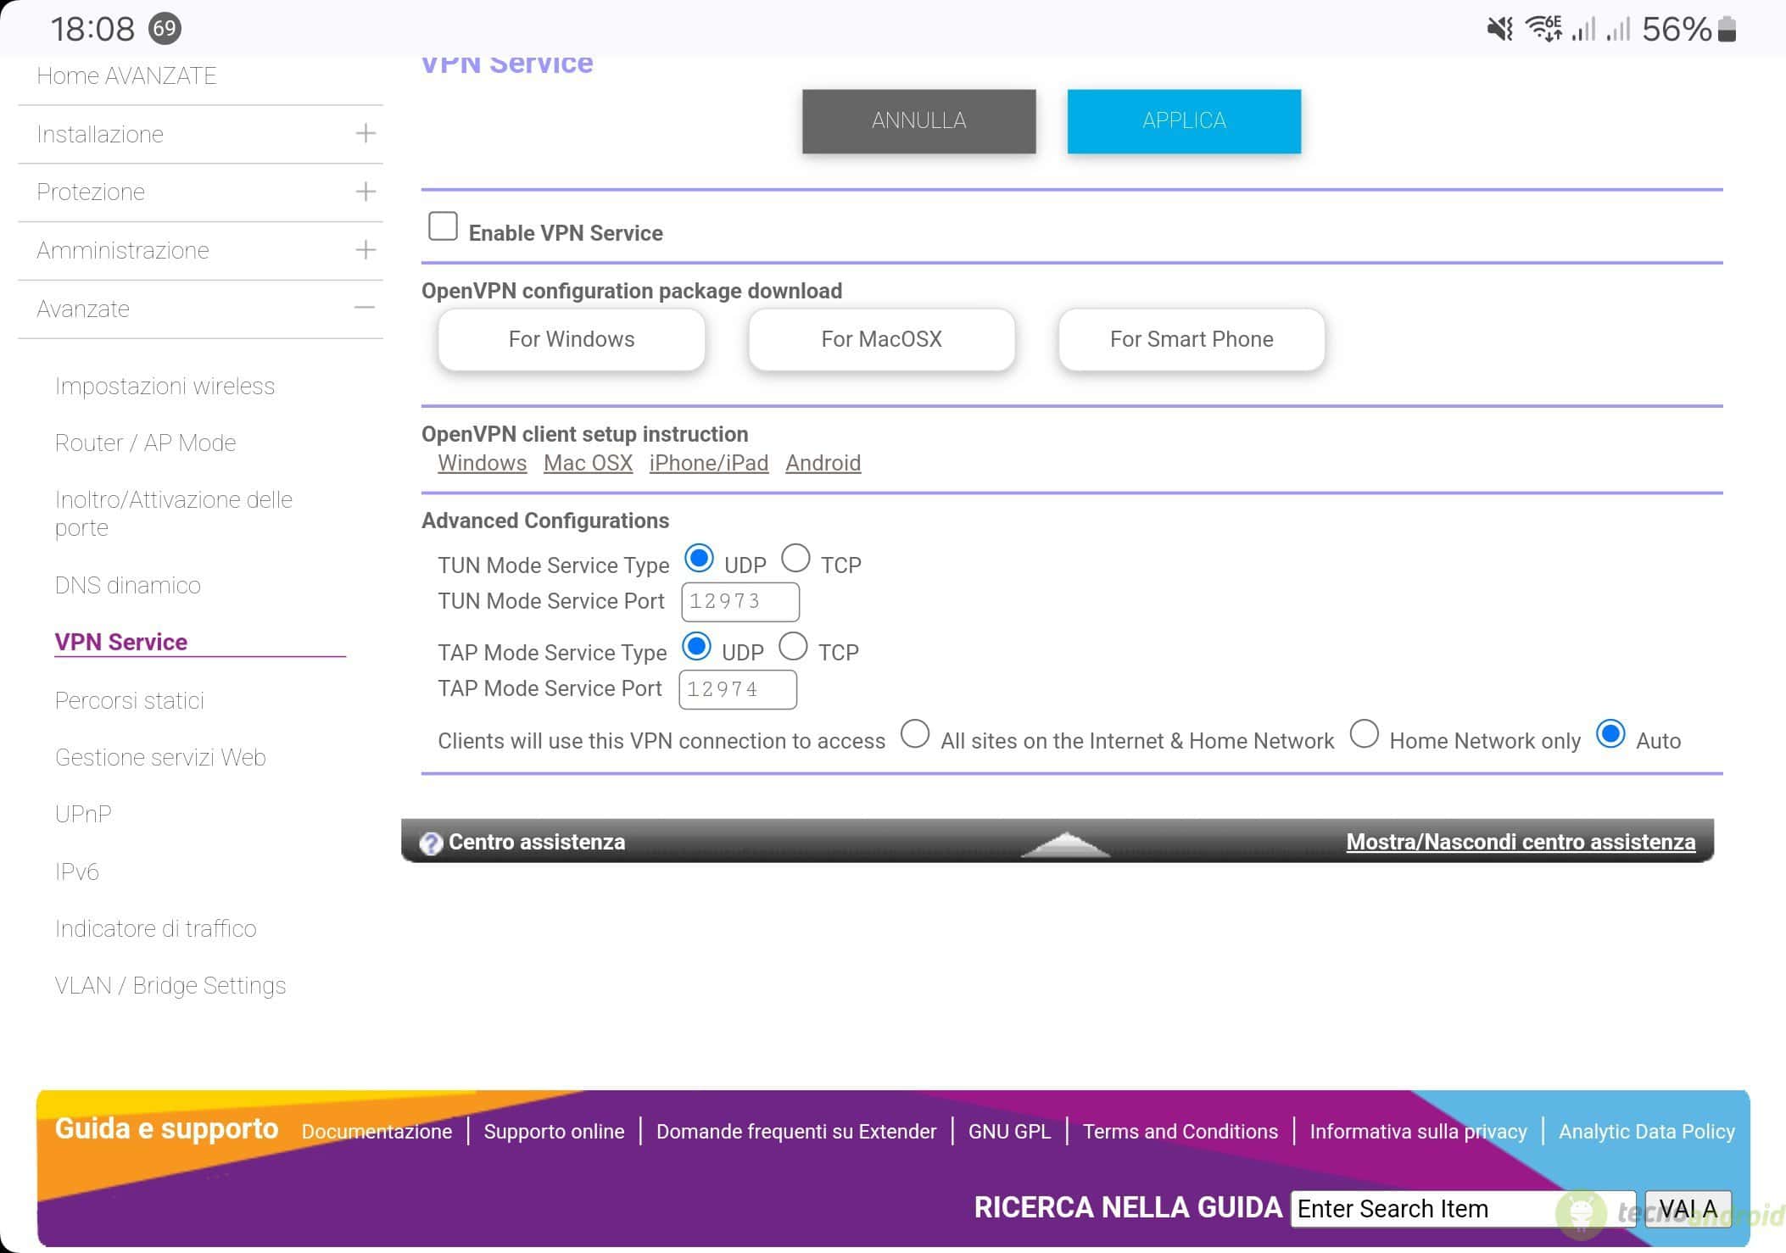Enable VPN Service checkbox
The height and width of the screenshot is (1253, 1786).
tap(443, 226)
